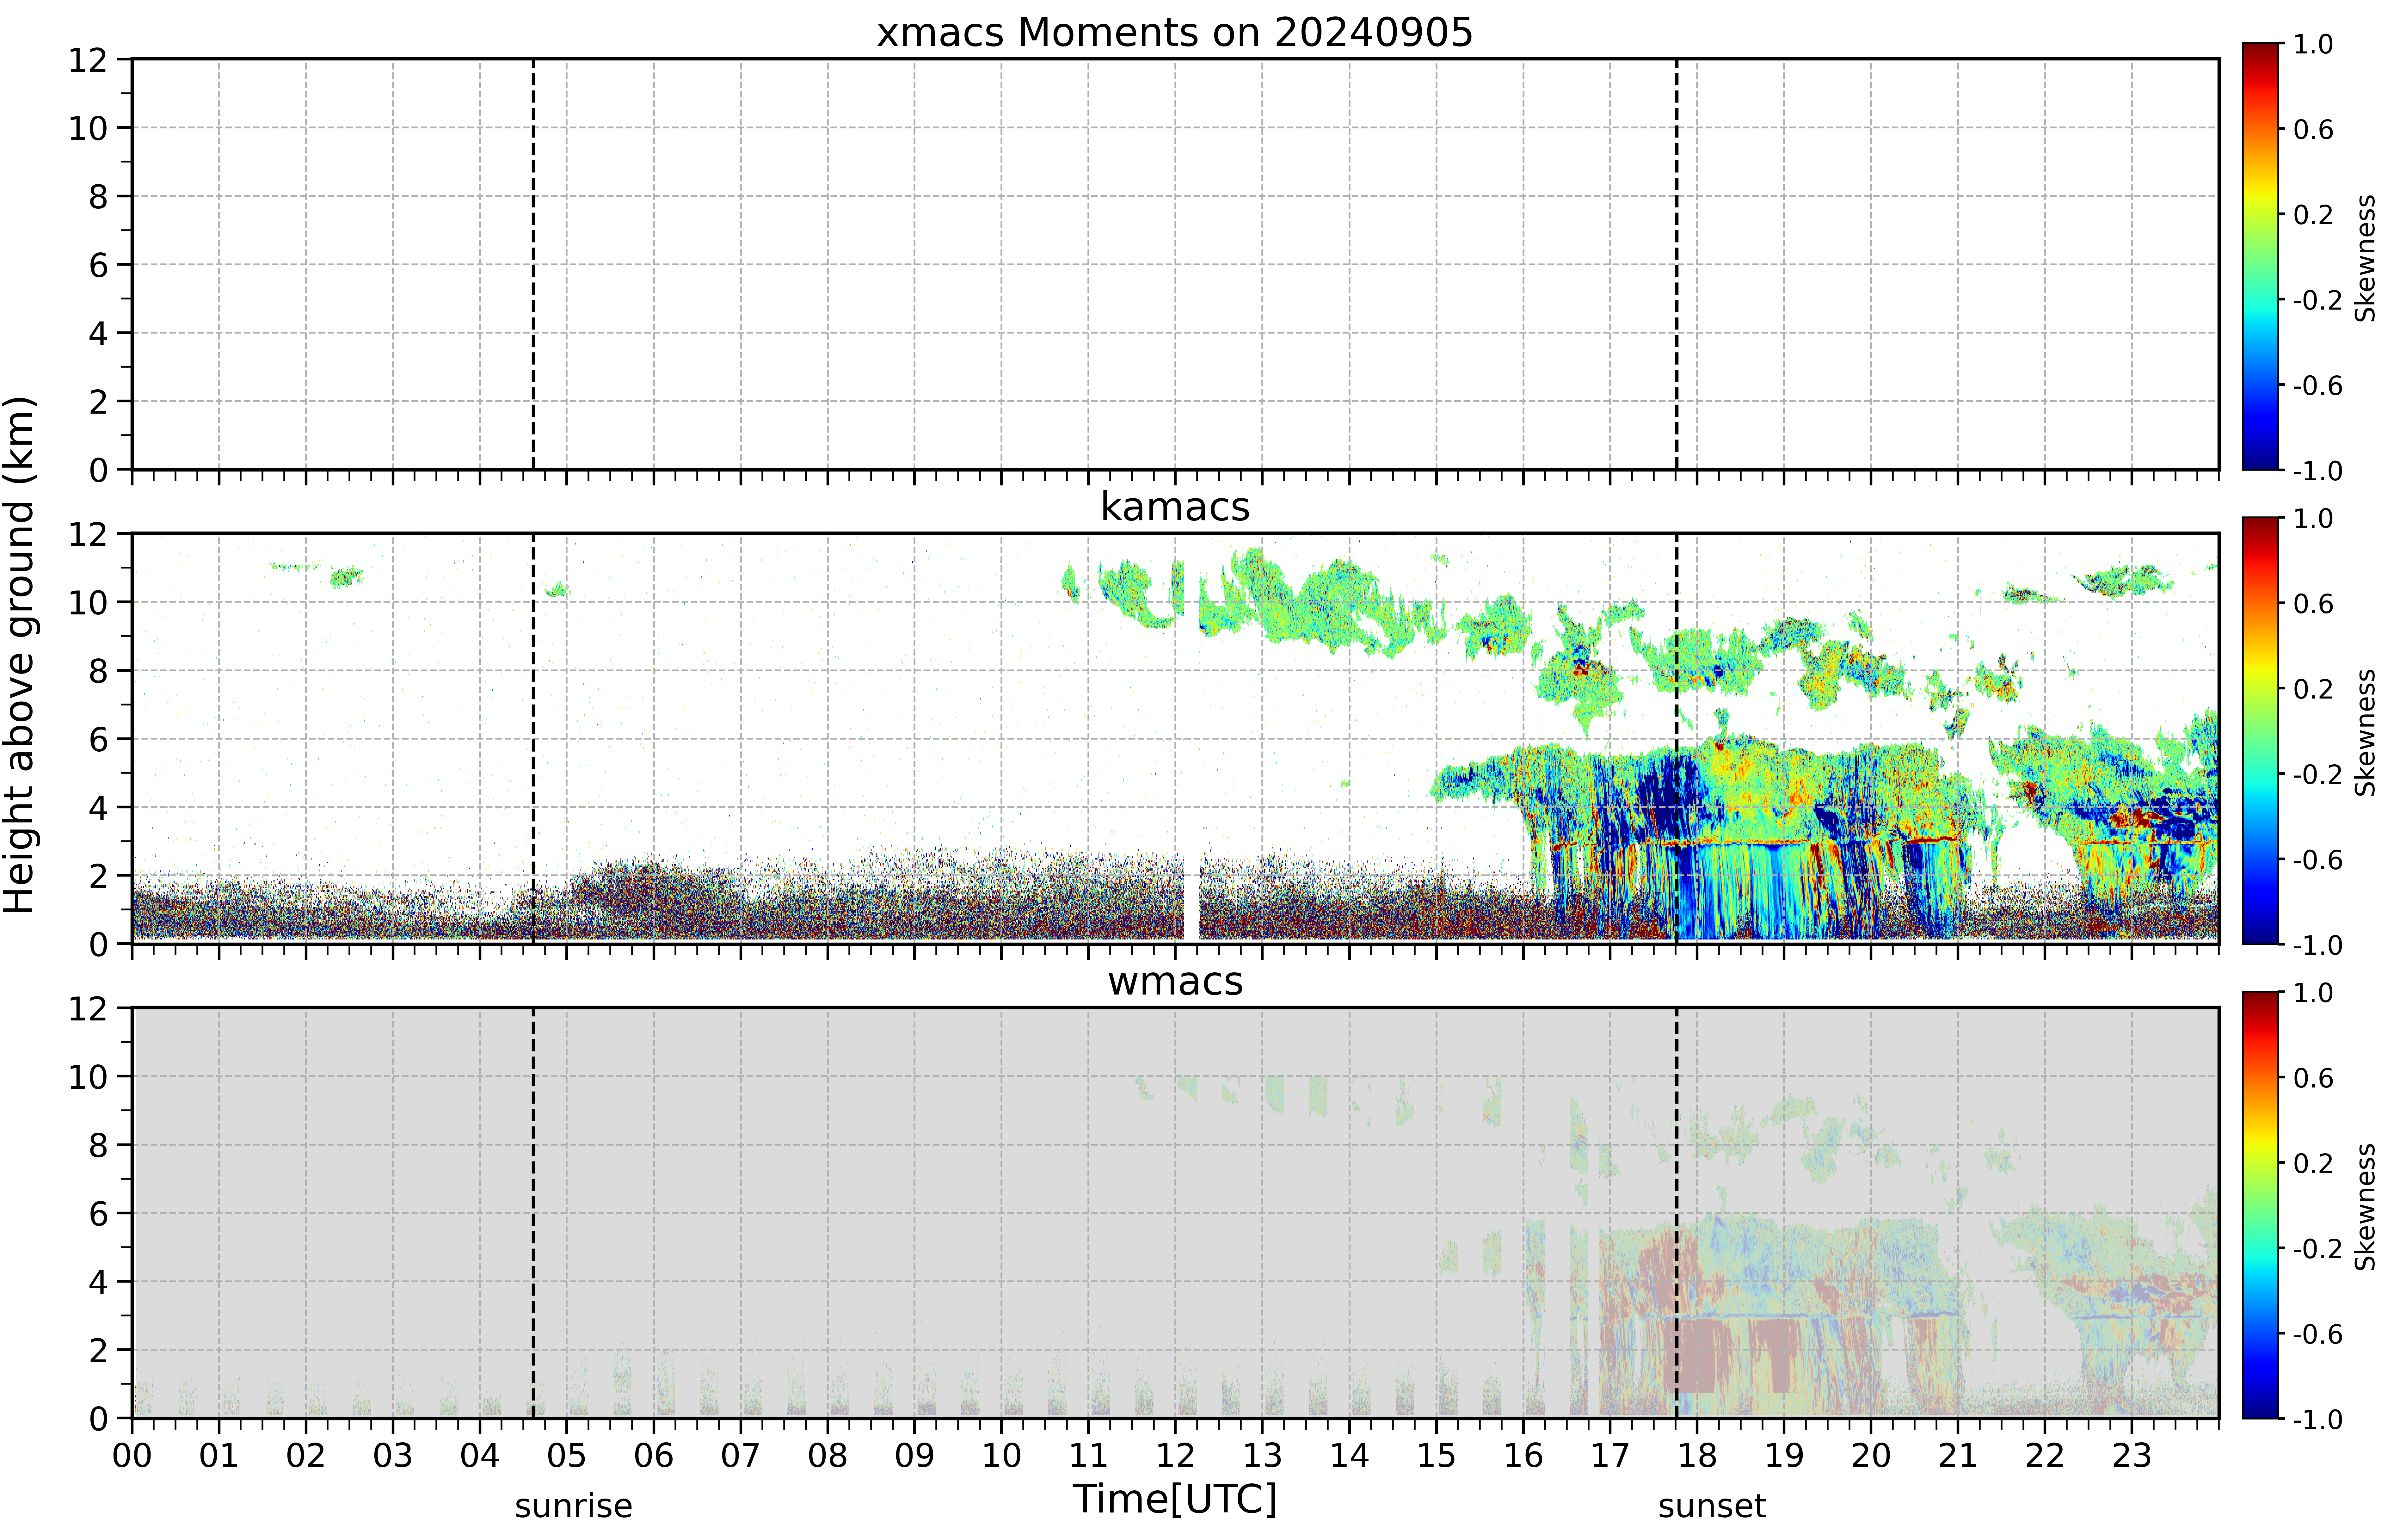Click the kamacs panel's Skewness colorbar
Viewport: 2394px width, 1540px height.
click(x=2260, y=730)
